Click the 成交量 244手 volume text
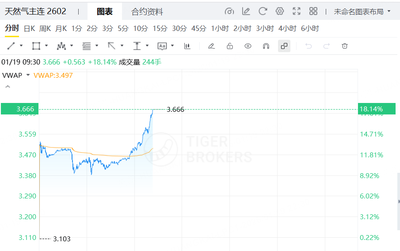Screen dimensions: 400x251 click(x=140, y=62)
